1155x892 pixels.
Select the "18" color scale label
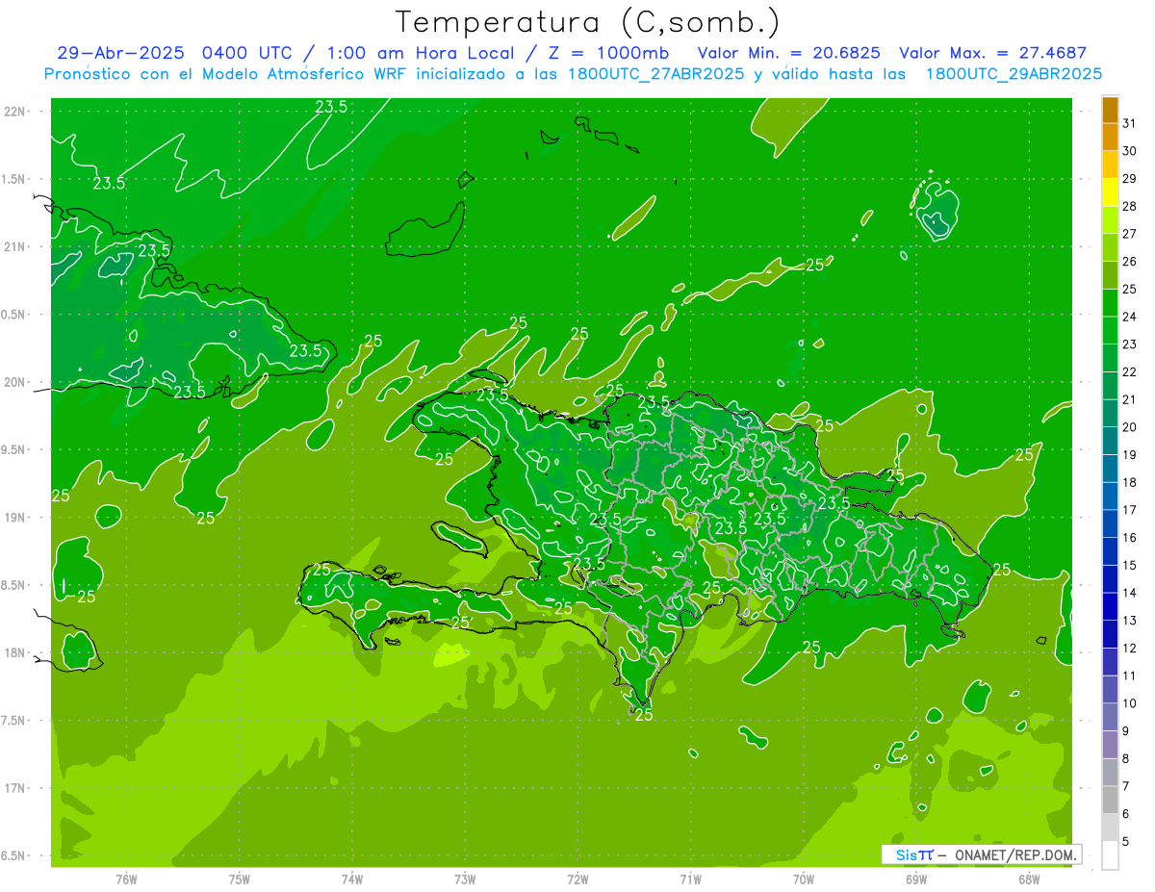coord(1130,482)
